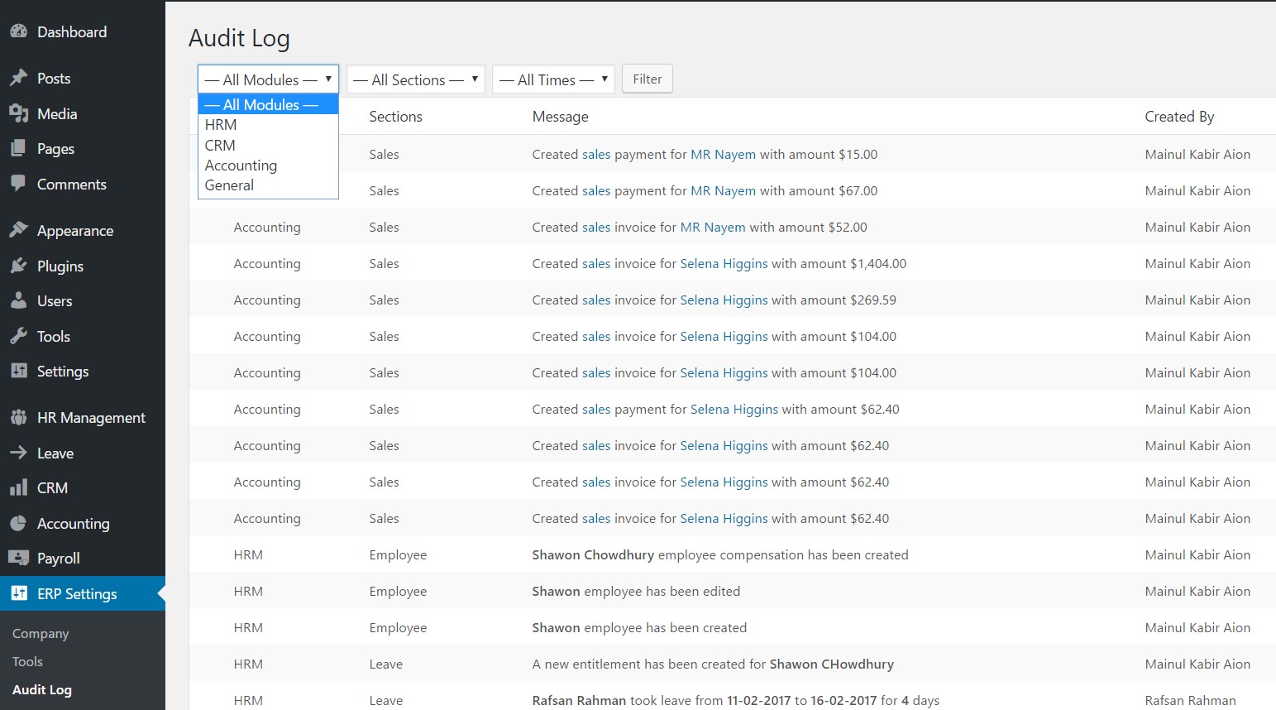Click the Media library icon
Image resolution: width=1276 pixels, height=710 pixels.
[x=18, y=113]
